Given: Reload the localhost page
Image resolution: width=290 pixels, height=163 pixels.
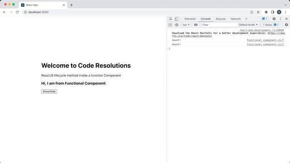Looking at the screenshot, I should click(x=17, y=12).
